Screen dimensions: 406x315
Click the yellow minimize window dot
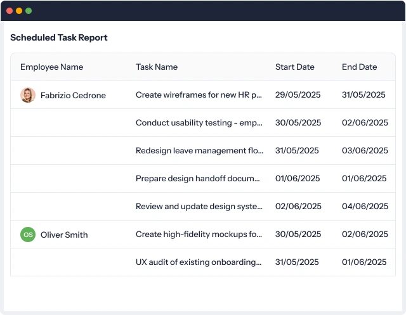pos(19,11)
